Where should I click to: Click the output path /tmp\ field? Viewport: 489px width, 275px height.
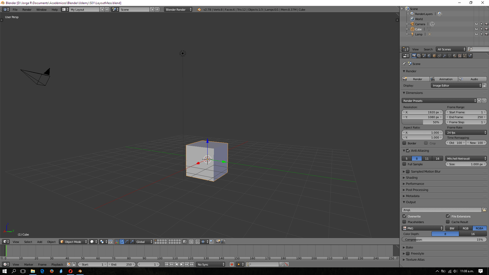[441, 210]
